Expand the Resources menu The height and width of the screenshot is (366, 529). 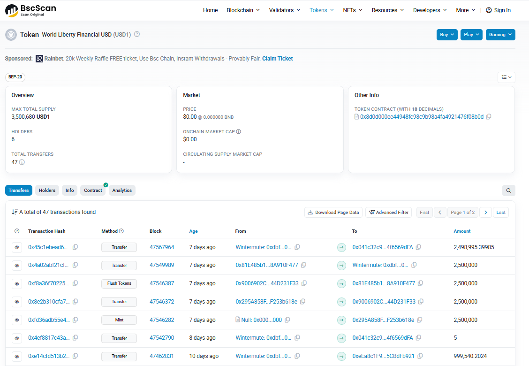[388, 10]
